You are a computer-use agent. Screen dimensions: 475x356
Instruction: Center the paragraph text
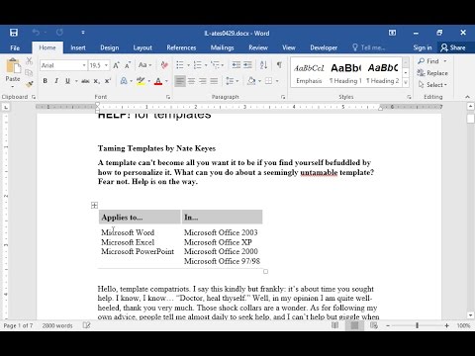(191, 81)
